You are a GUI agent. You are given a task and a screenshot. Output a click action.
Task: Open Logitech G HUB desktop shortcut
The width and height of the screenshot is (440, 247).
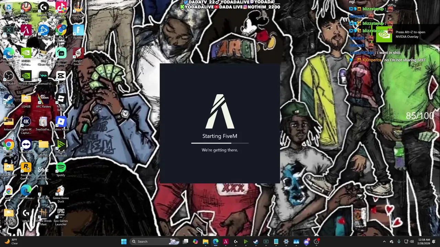point(43,11)
